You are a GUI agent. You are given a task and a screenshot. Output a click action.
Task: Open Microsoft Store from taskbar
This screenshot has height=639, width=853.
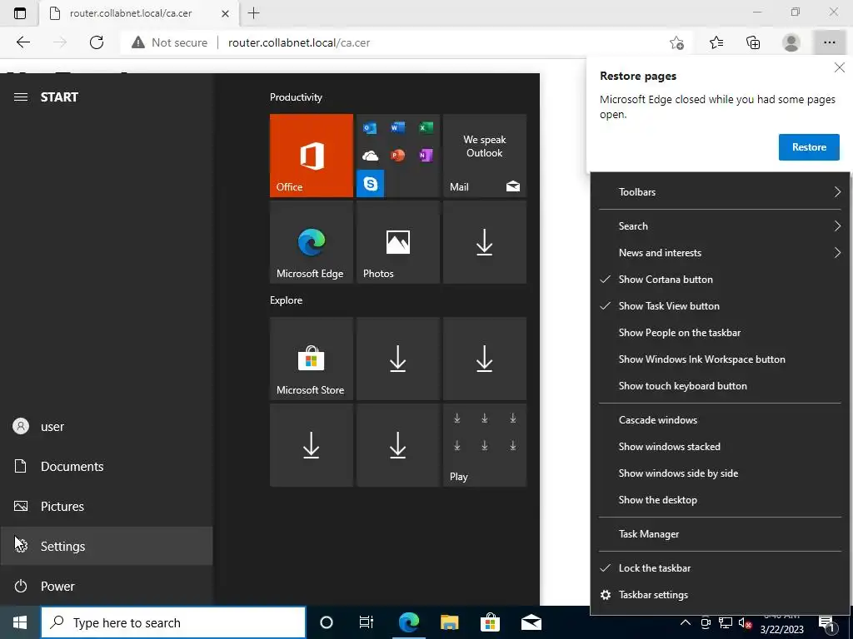coord(490,622)
